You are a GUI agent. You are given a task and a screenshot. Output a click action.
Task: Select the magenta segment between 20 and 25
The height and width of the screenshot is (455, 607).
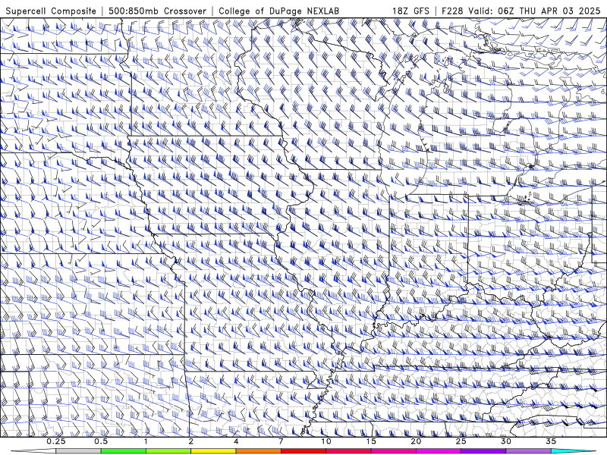(x=439, y=451)
